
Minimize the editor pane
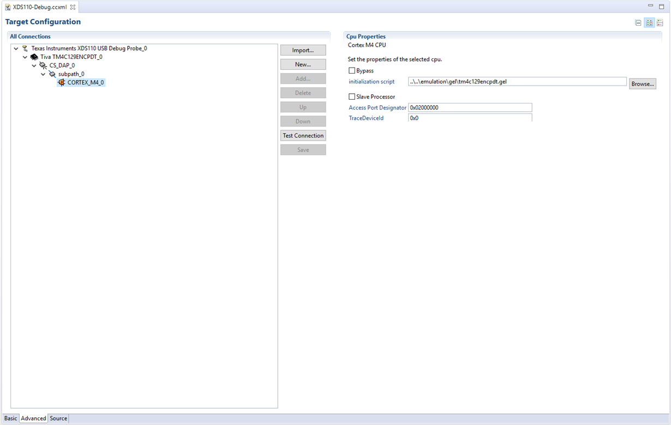coord(650,6)
